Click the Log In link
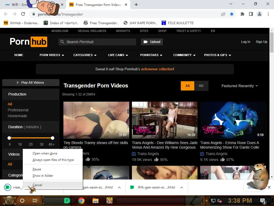274x206 pixels. click(246, 42)
